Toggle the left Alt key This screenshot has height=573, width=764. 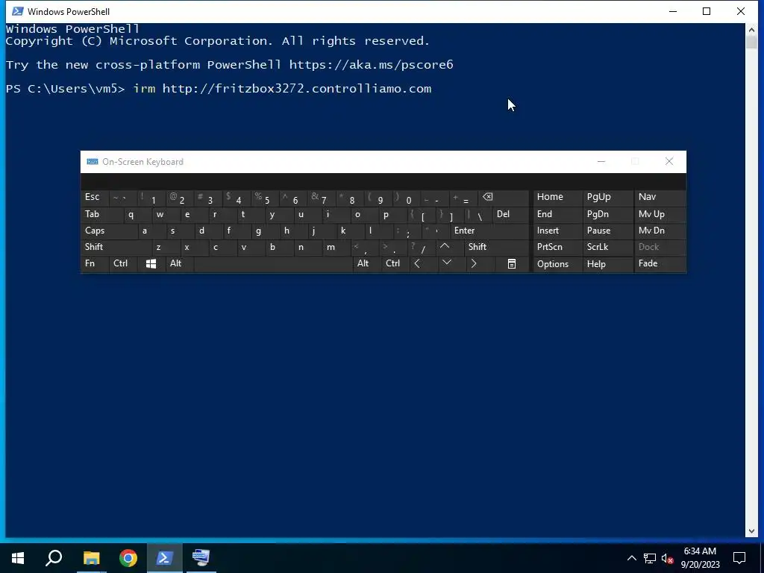[x=179, y=263]
